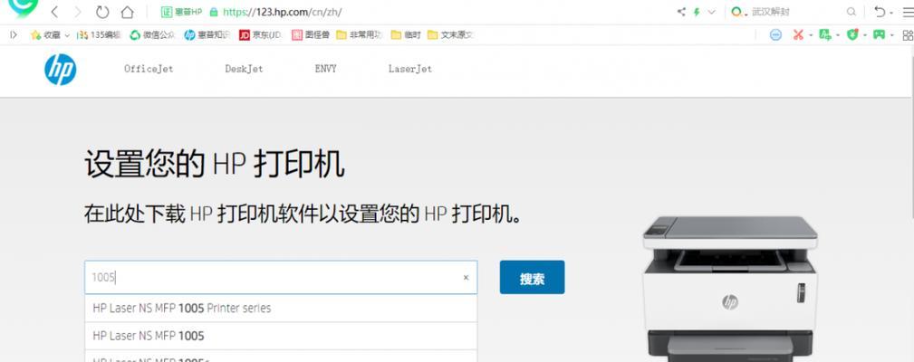Click the 123.hp.com address bar URL
914x362 pixels.
pyautogui.click(x=282, y=12)
